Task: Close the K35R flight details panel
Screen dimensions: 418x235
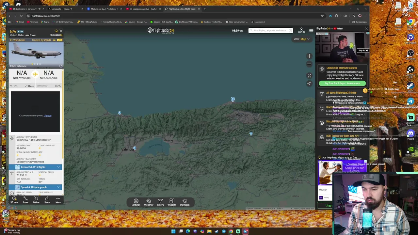Action: (x=61, y=31)
